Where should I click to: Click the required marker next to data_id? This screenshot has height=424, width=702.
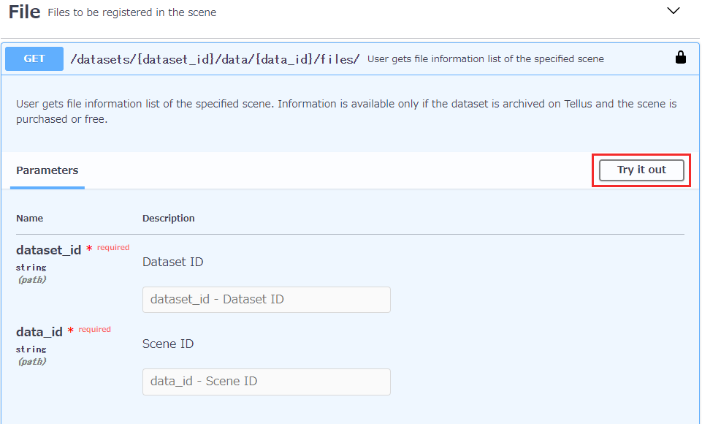pyautogui.click(x=89, y=330)
